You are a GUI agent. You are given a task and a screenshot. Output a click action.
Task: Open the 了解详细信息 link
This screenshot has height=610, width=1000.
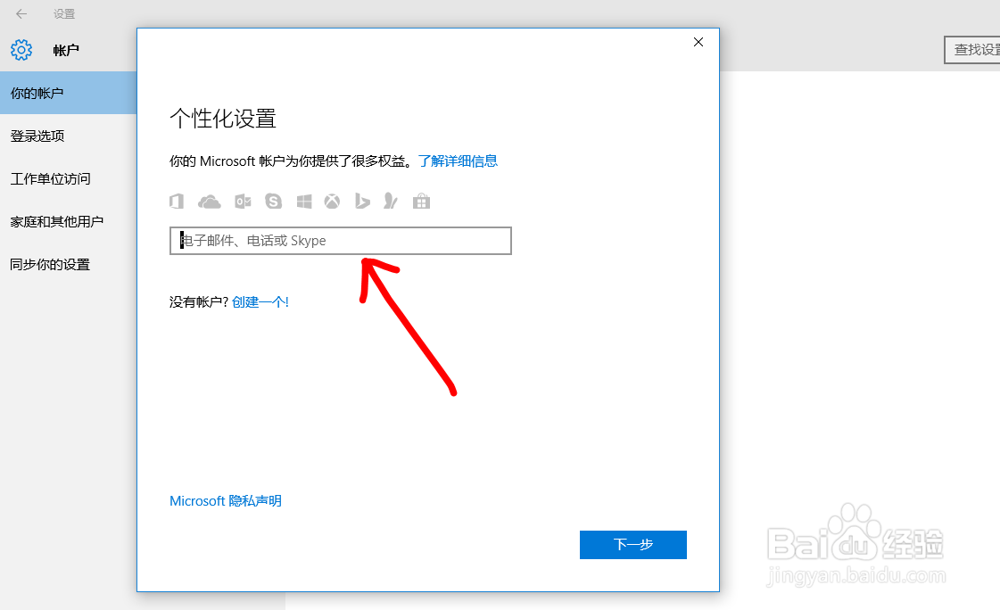click(458, 161)
